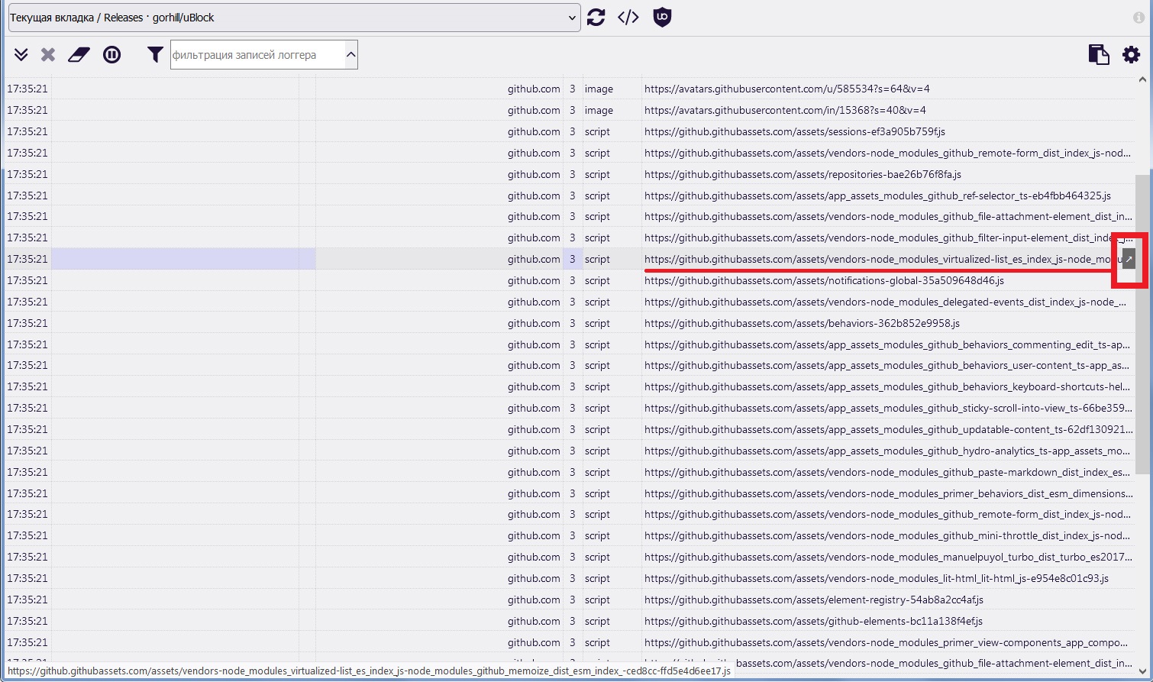
Task: Open the DOM inspector
Action: point(628,18)
